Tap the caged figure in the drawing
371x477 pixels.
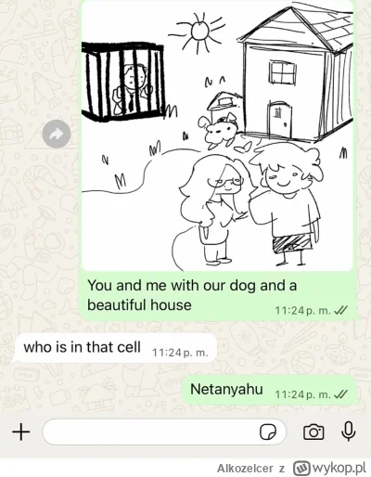pos(133,90)
